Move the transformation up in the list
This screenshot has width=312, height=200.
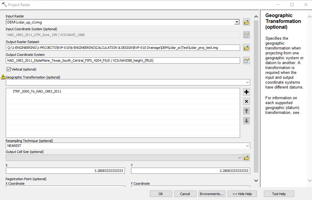point(246,111)
